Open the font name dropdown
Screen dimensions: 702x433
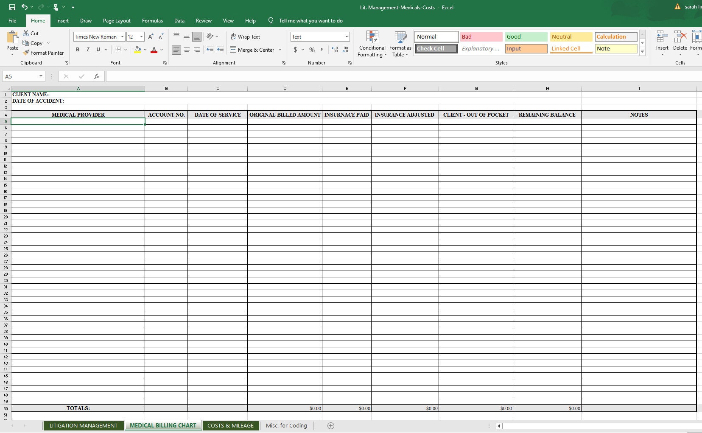(121, 36)
